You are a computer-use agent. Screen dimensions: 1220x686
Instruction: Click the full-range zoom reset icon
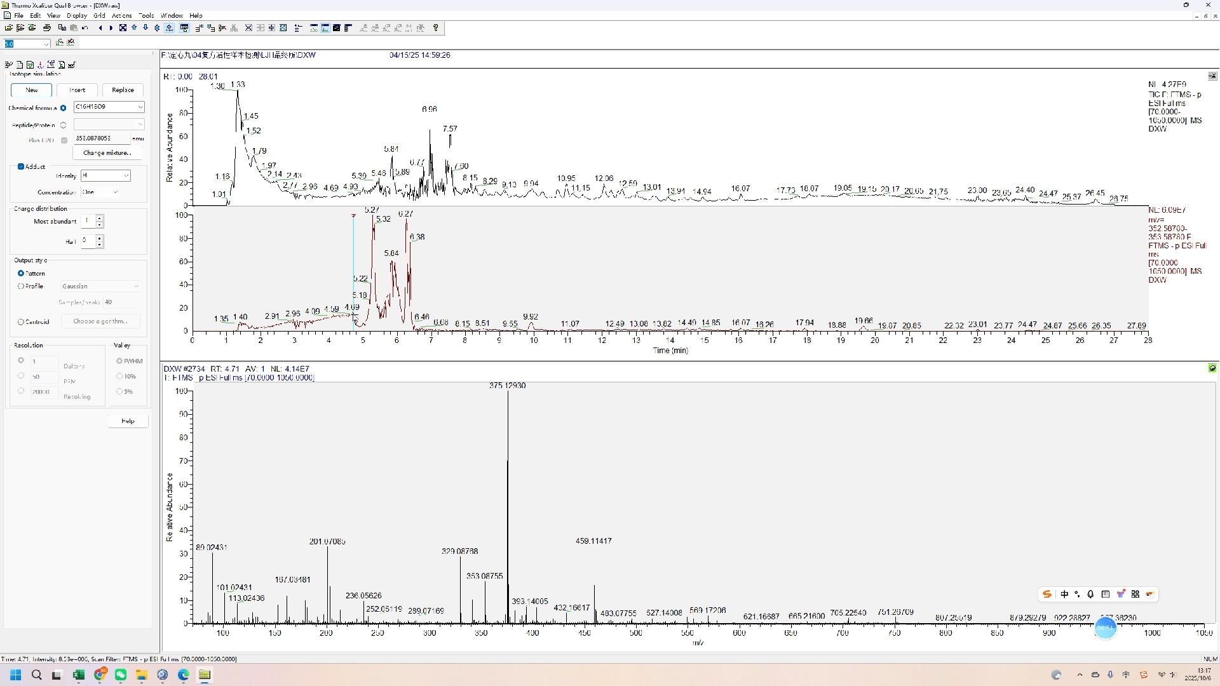(x=123, y=28)
